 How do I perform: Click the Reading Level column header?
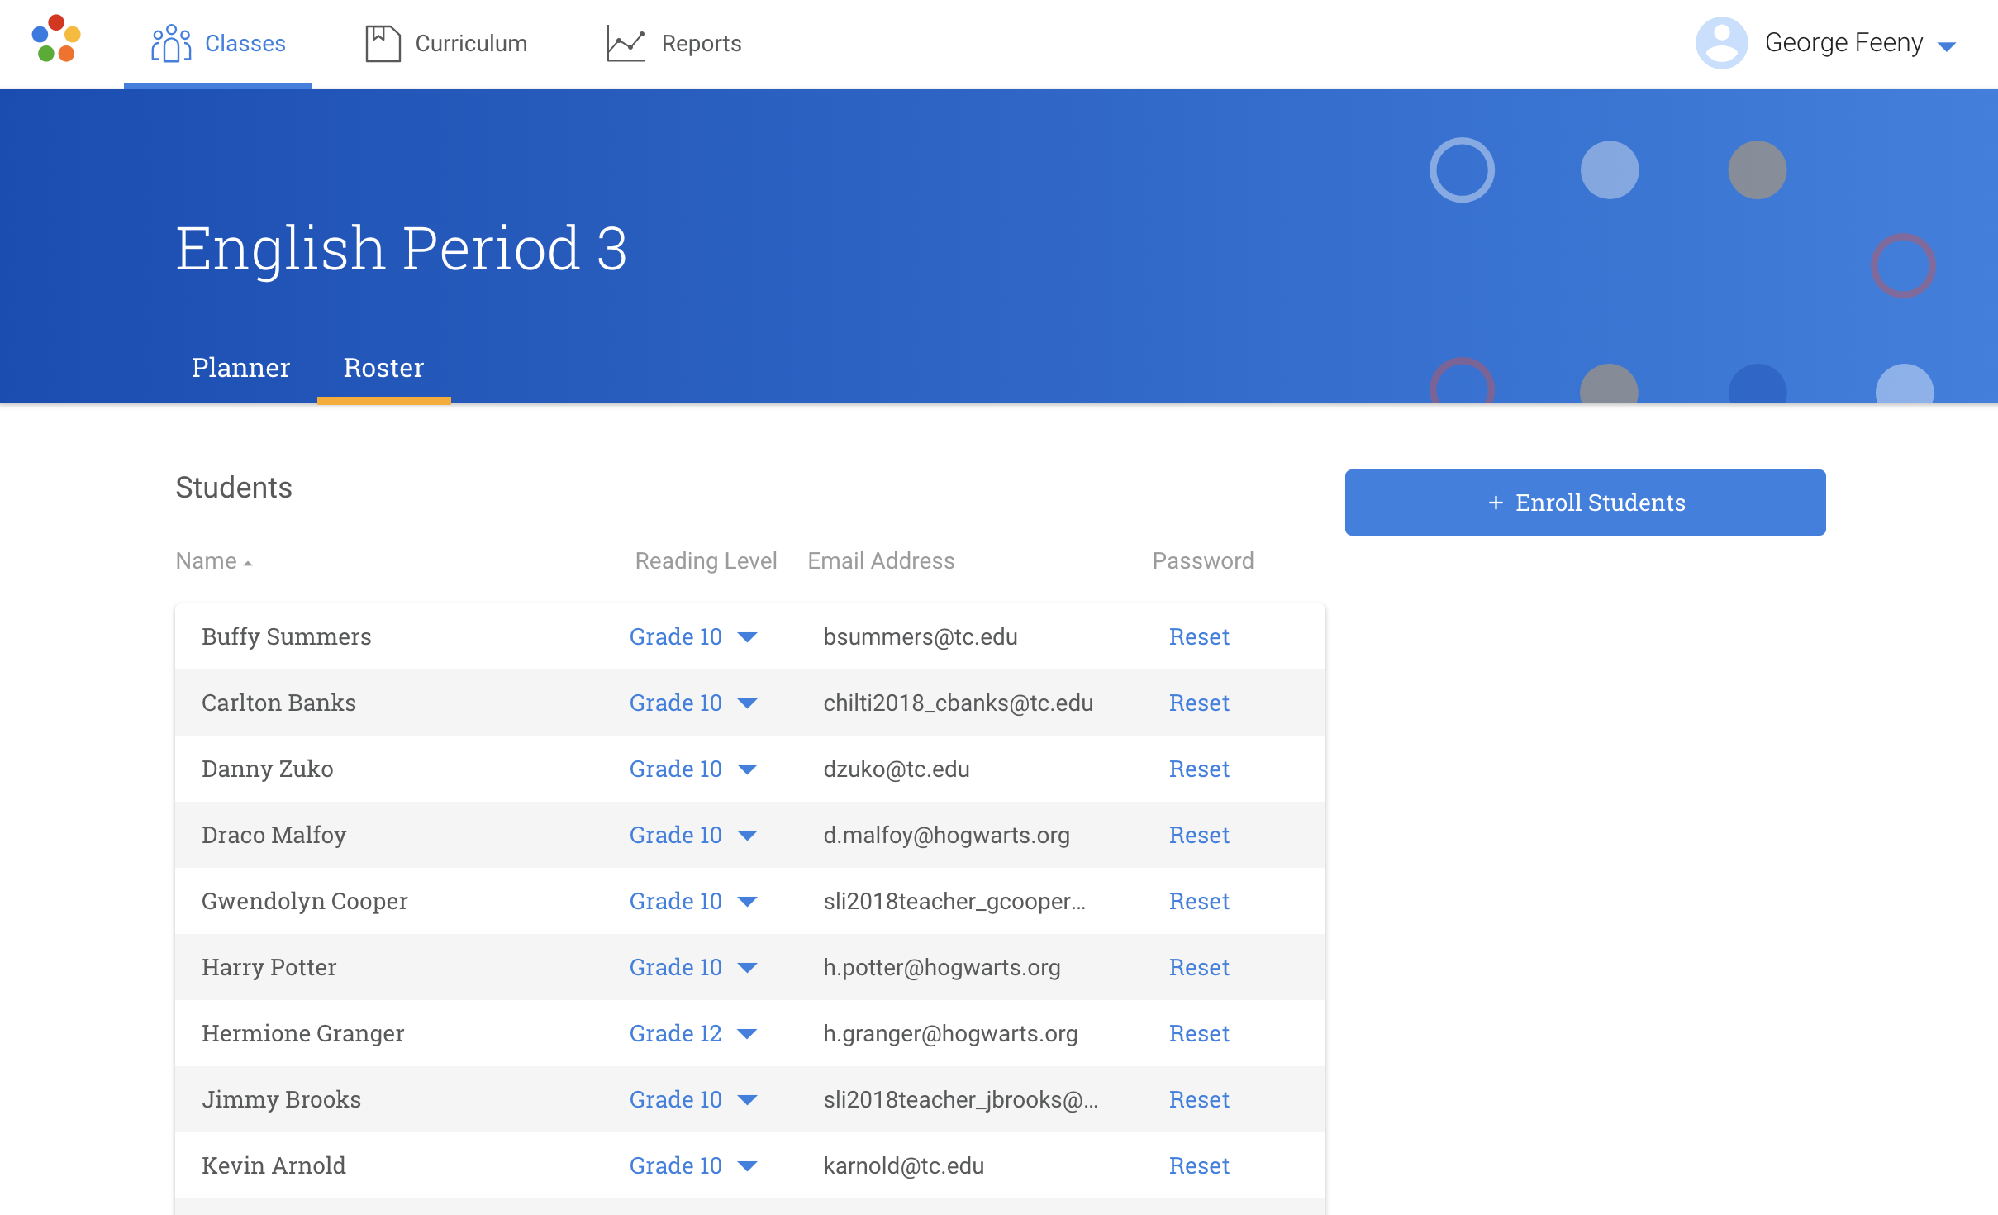[x=706, y=561]
